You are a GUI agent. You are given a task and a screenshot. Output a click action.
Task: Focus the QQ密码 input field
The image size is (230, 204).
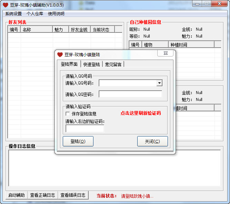pyautogui.click(x=131, y=94)
